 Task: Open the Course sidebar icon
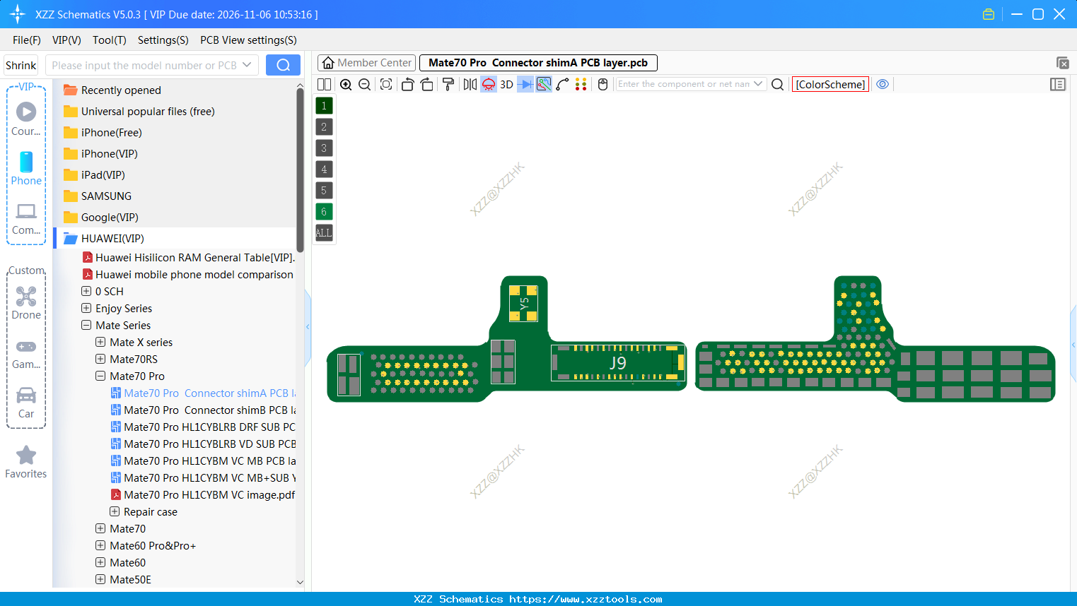26,118
